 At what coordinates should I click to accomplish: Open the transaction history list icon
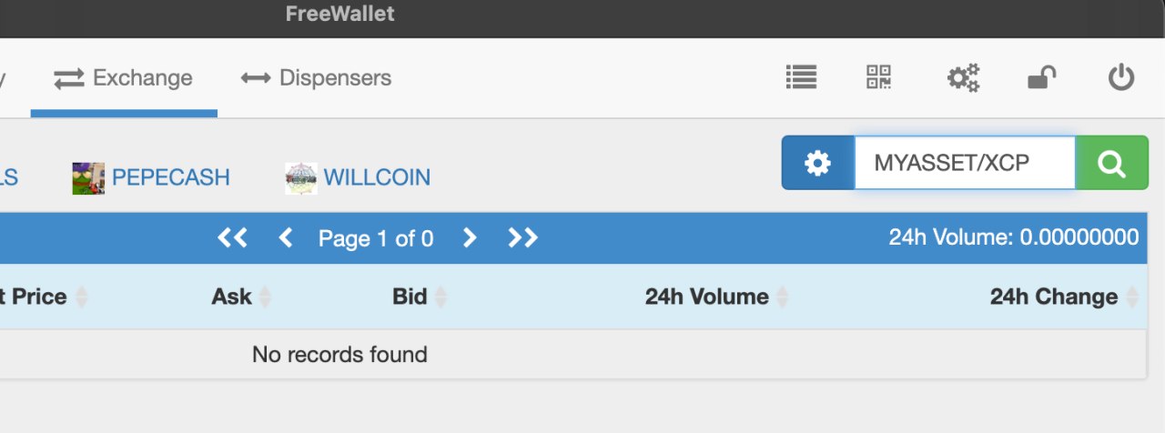point(801,77)
